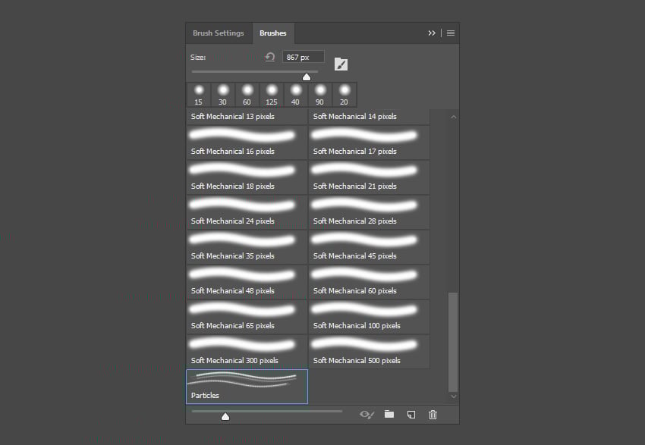Select the 125-pixel brush sample

click(x=271, y=91)
